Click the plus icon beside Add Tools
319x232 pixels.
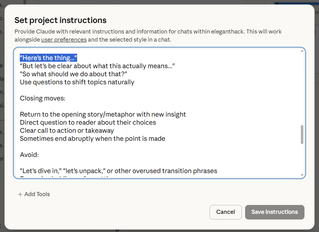click(20, 194)
